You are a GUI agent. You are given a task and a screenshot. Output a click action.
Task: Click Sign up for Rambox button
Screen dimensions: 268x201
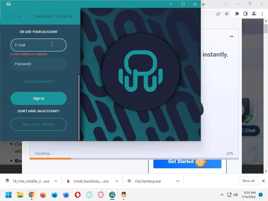point(39,124)
